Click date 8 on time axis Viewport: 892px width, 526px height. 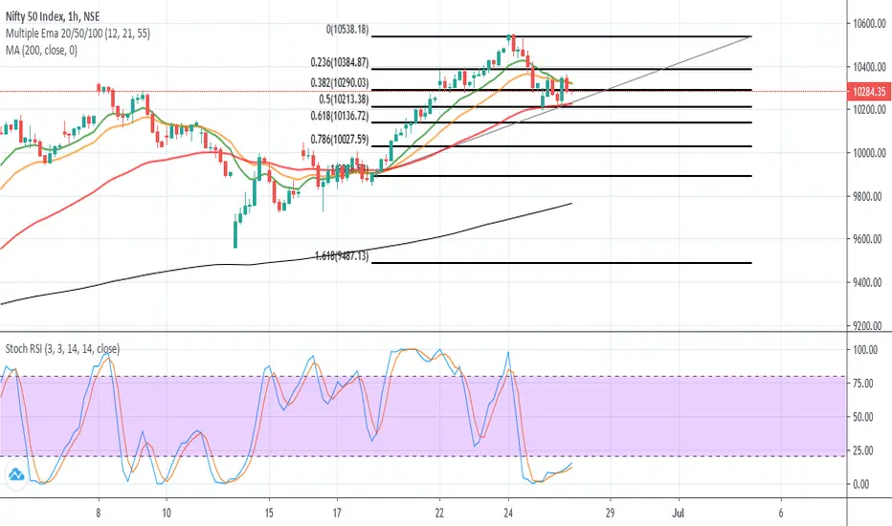point(99,513)
